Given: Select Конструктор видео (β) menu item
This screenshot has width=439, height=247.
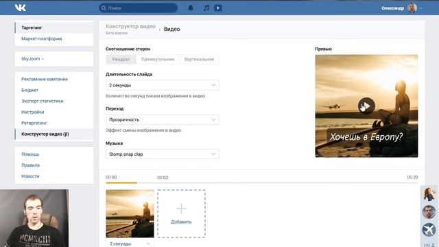Looking at the screenshot, I should [54, 134].
